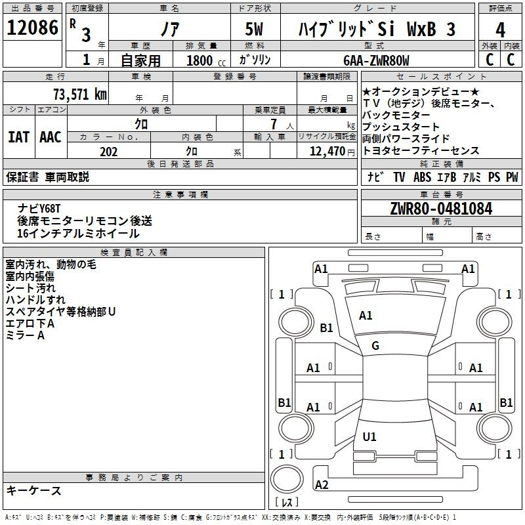The height and width of the screenshot is (525, 525).
Task: Click inspector note 室内内張傷
Action: [30, 276]
